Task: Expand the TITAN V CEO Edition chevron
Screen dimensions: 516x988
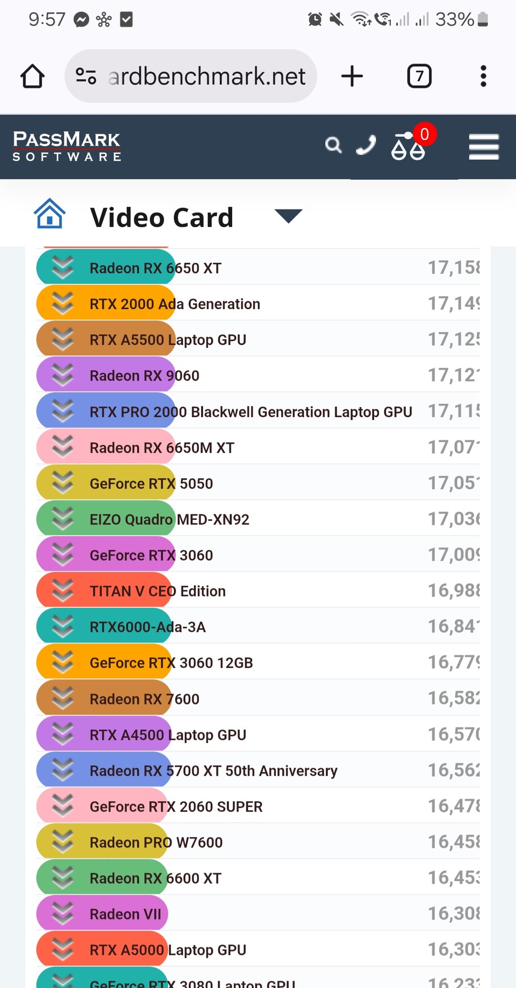Action: pos(63,590)
